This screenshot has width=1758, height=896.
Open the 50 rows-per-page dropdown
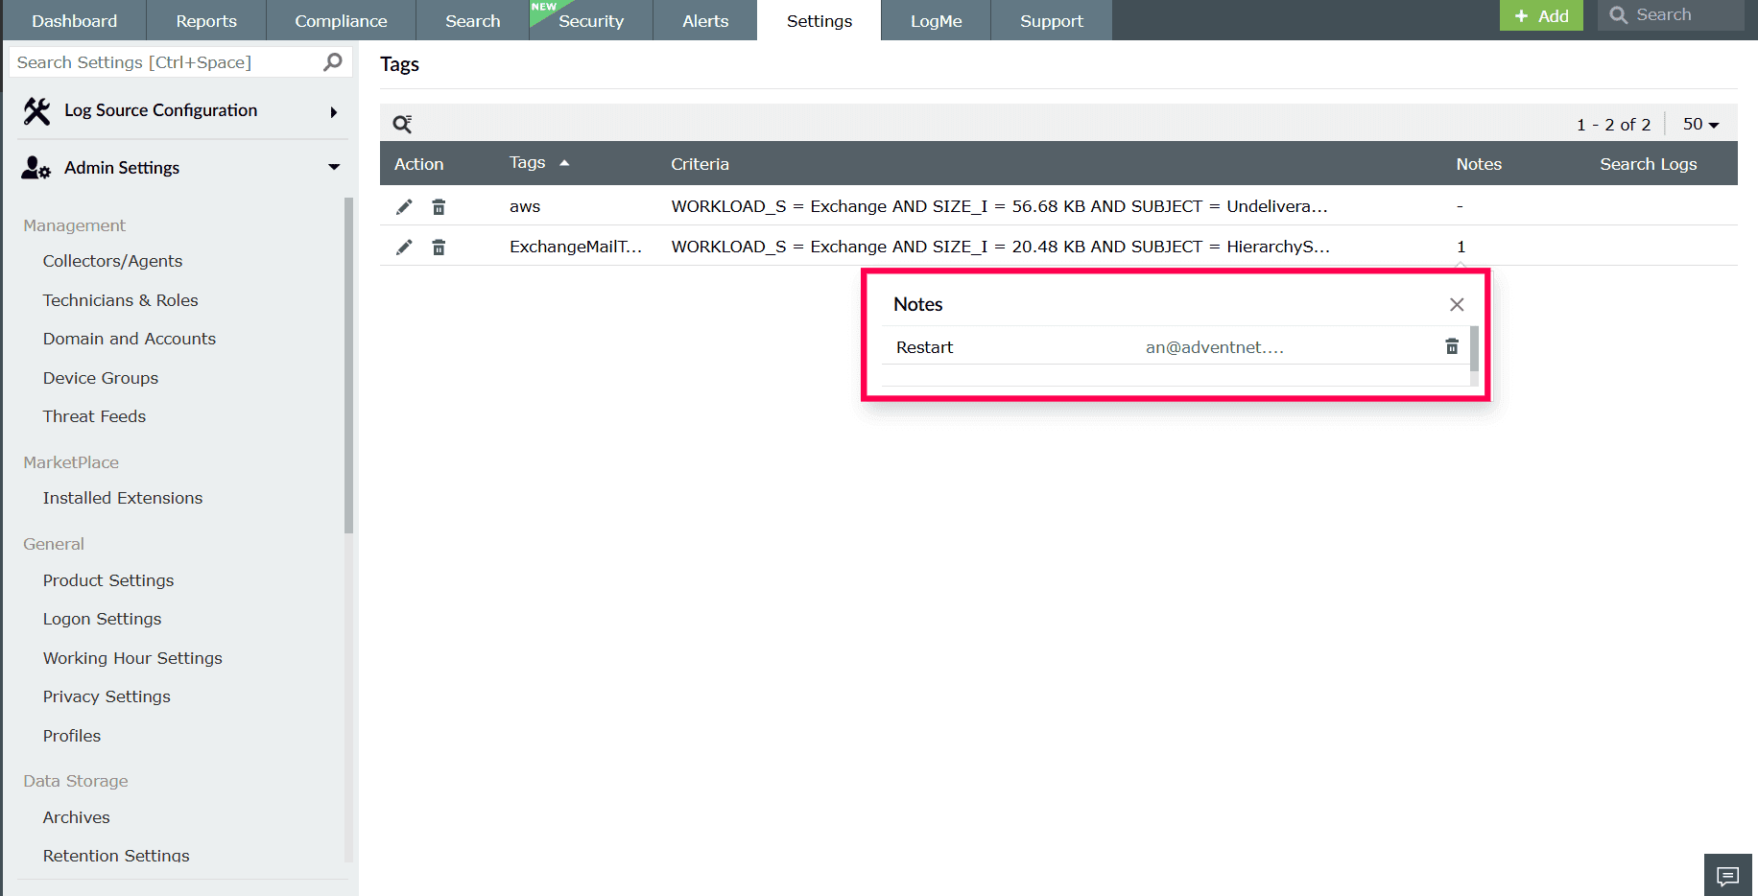1700,124
